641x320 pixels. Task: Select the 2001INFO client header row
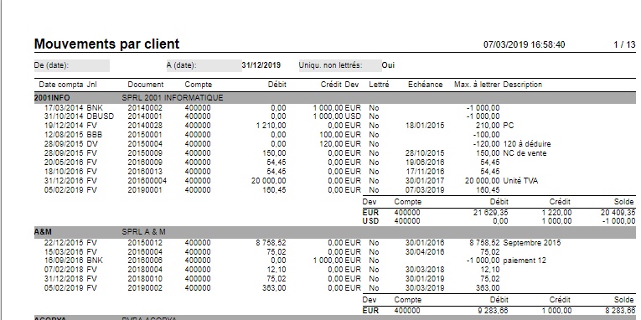click(335, 98)
